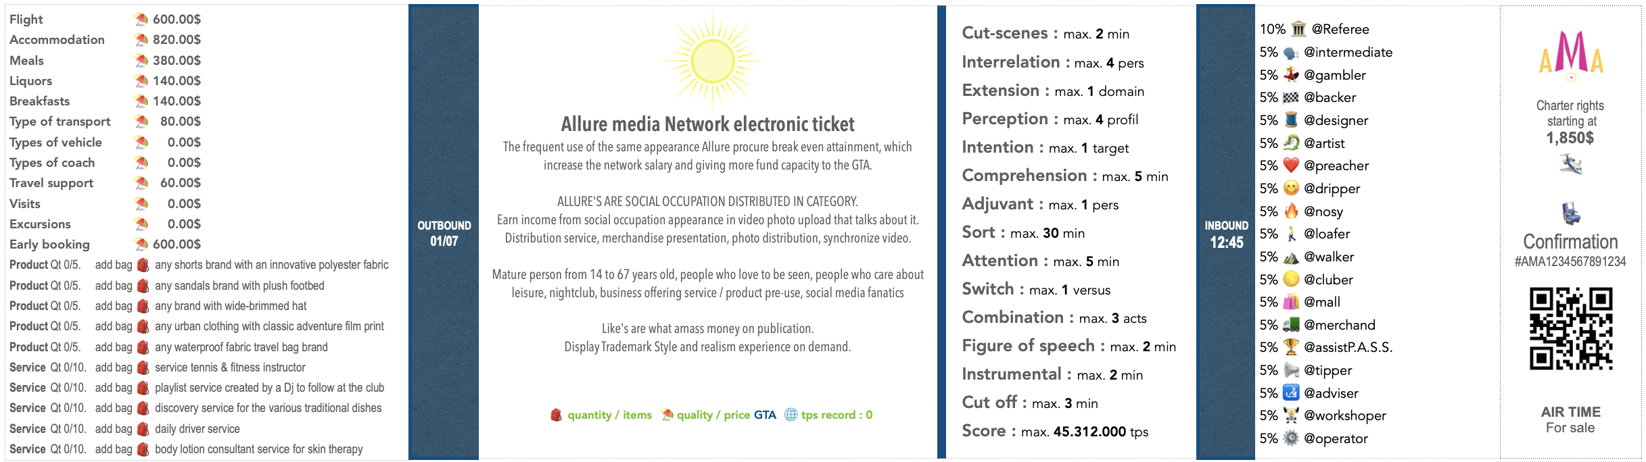Viewport: 1646px width, 462px height.
Task: Click the flame icon next to @nosy
Action: click(1291, 211)
